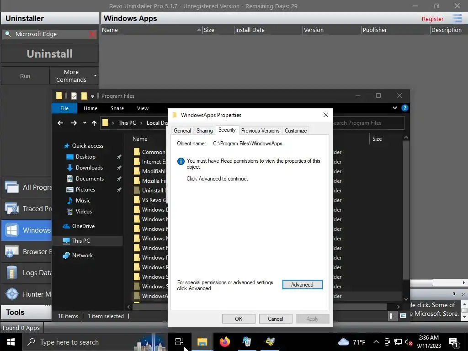This screenshot has height=351, width=468.
Task: Sort Revo list by Install Date column
Action: coord(268,30)
